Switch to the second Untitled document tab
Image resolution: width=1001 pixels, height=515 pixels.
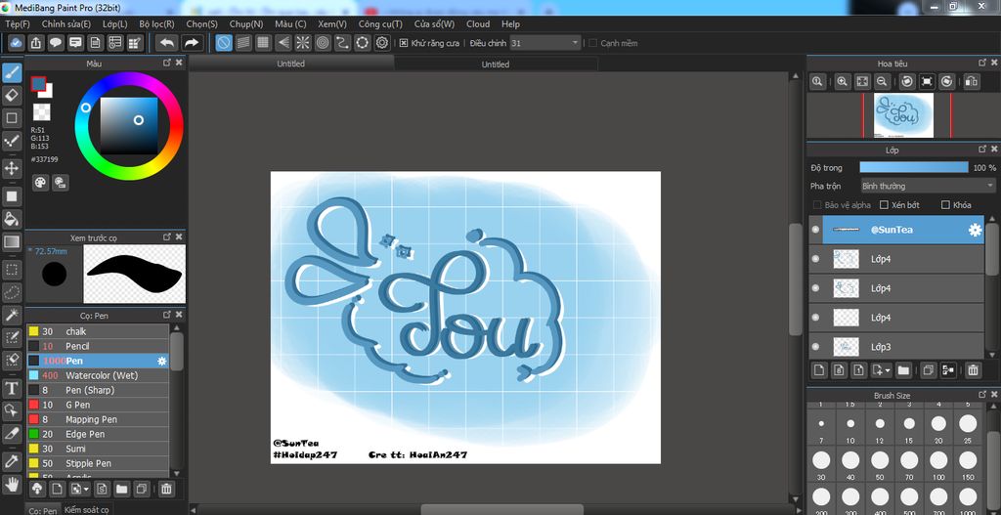[496, 64]
